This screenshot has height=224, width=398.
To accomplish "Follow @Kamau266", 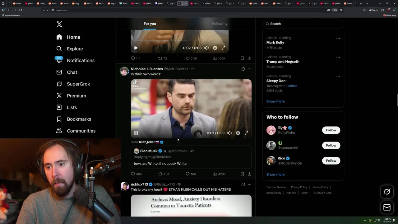I will pos(331,145).
